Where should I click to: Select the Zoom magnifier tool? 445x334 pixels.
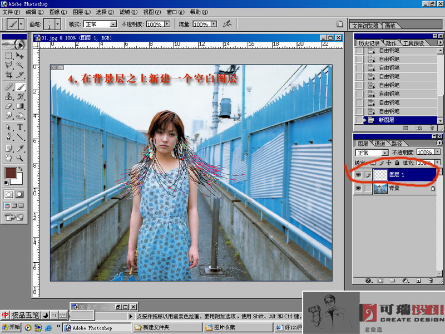[21, 158]
